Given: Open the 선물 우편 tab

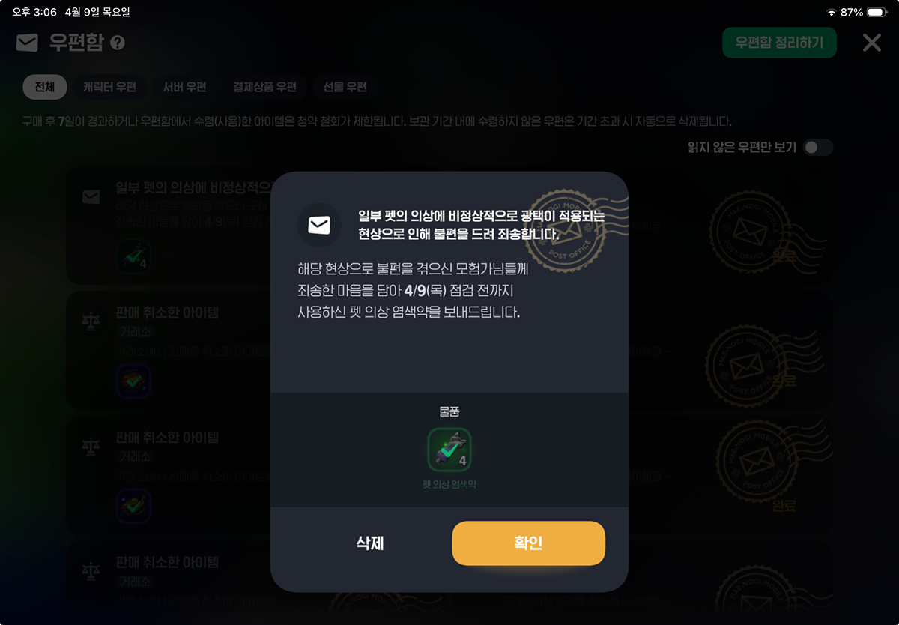Looking at the screenshot, I should pyautogui.click(x=345, y=88).
